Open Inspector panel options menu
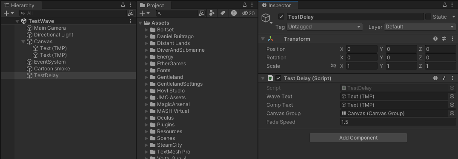The width and height of the screenshot is (458, 159). tap(452, 5)
